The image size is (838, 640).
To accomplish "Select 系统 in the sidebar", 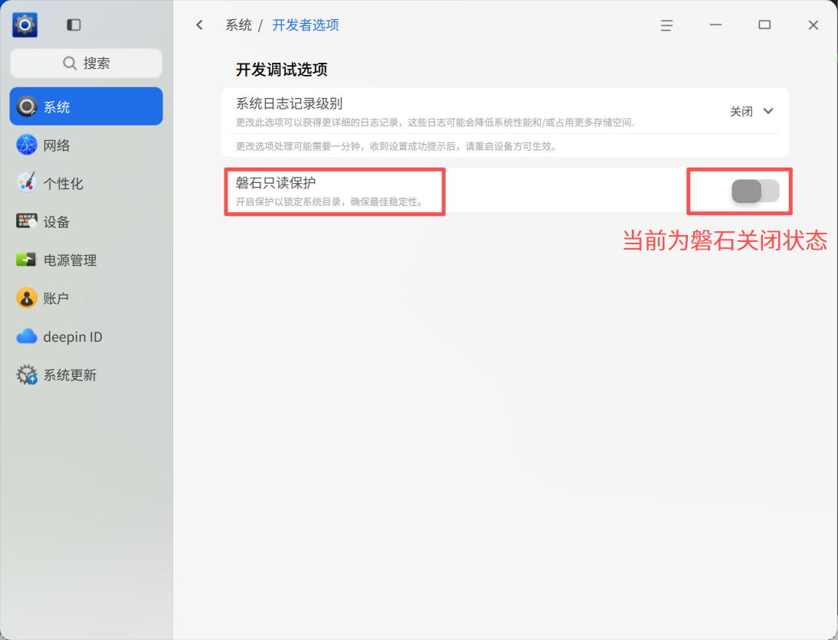I will click(86, 106).
